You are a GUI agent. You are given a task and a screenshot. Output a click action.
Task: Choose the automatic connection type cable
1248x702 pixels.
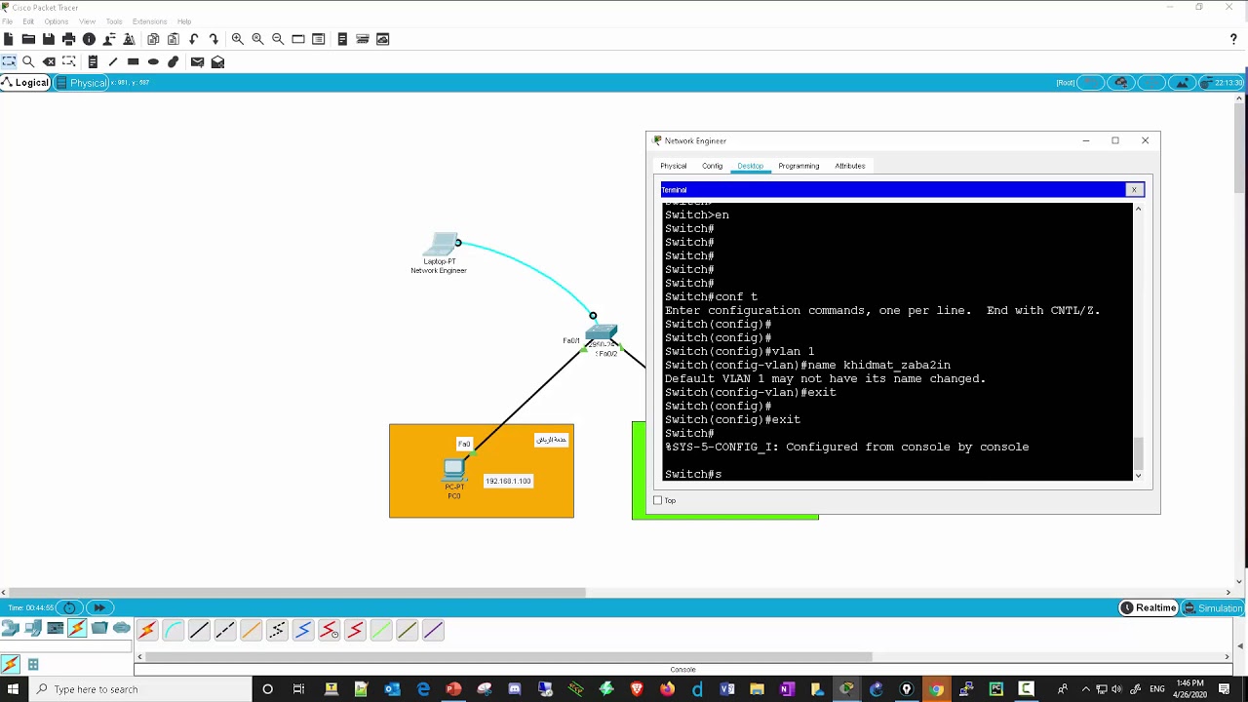click(x=147, y=631)
